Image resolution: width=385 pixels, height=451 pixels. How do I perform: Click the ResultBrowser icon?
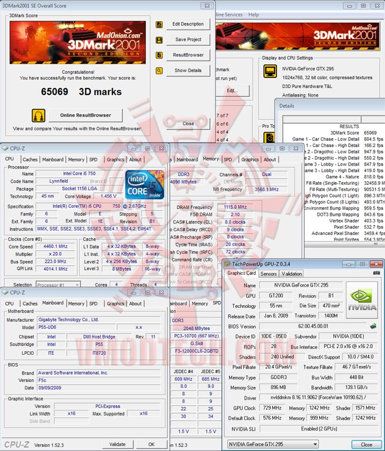click(x=159, y=55)
